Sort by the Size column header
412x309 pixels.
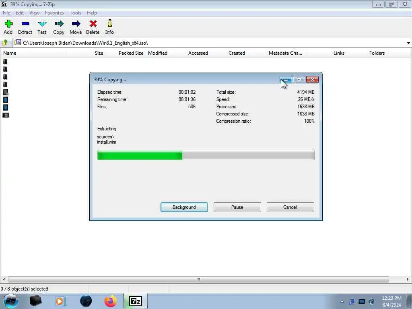(99, 53)
